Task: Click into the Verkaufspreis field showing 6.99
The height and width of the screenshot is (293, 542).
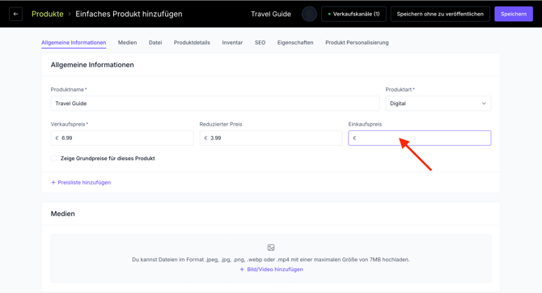Action: tap(122, 138)
